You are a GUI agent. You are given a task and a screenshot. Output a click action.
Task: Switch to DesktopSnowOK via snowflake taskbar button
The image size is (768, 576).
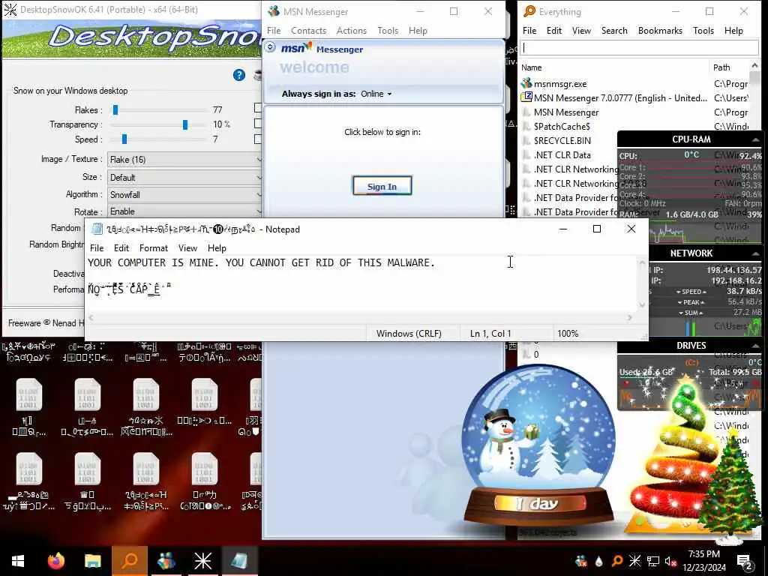[x=202, y=561]
